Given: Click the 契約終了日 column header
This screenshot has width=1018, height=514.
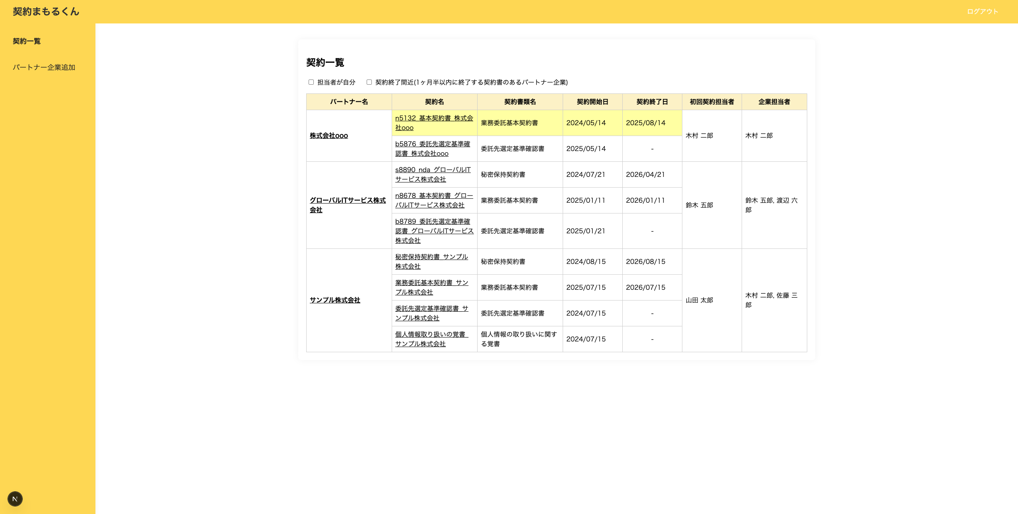Looking at the screenshot, I should tap(652, 102).
